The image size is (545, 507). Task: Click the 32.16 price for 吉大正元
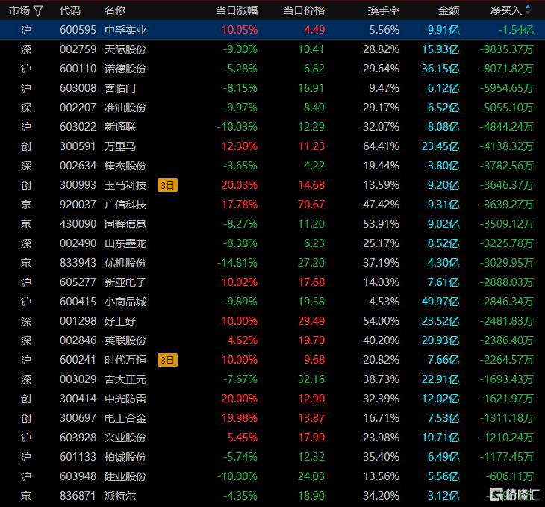click(311, 379)
